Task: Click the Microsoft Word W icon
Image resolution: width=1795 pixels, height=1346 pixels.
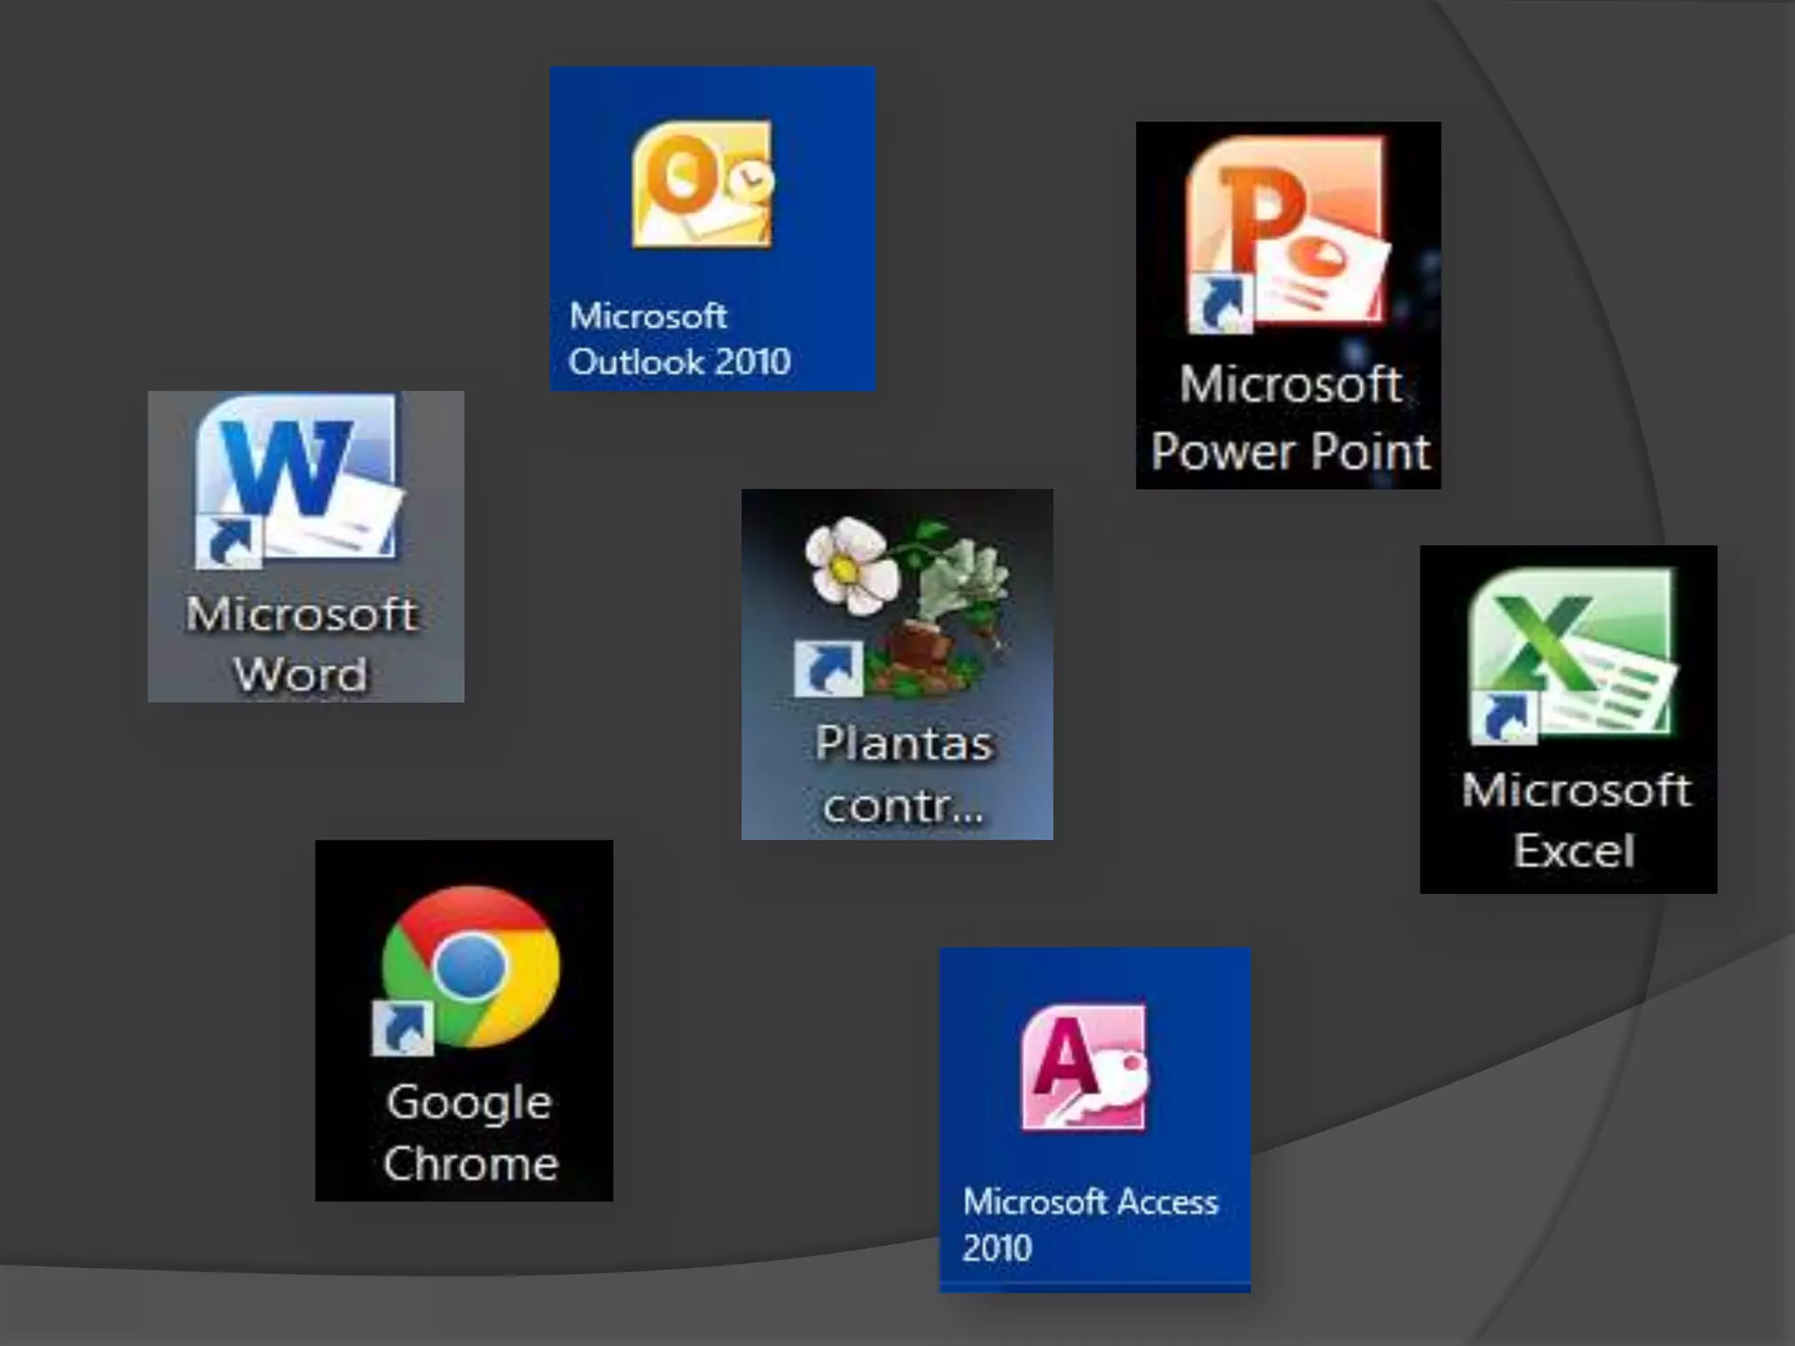Action: pos(298,478)
